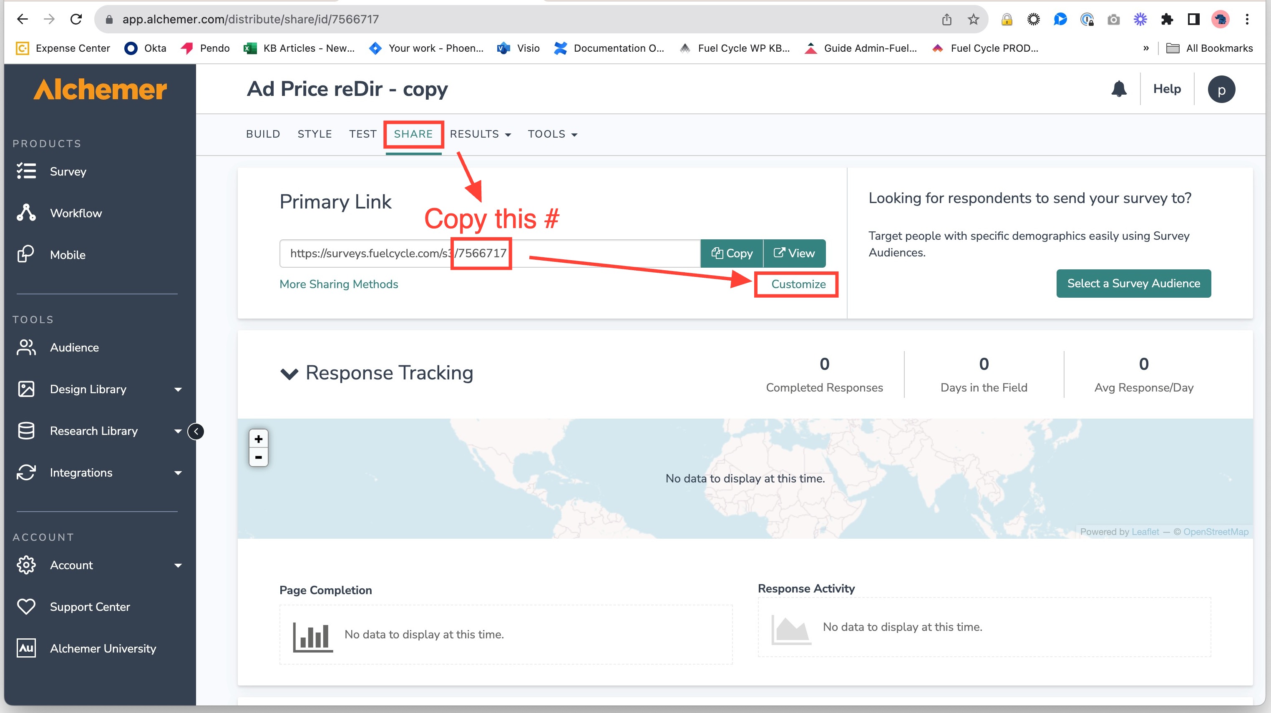Open Alchemer University from sidebar
The width and height of the screenshot is (1271, 713).
tap(103, 648)
